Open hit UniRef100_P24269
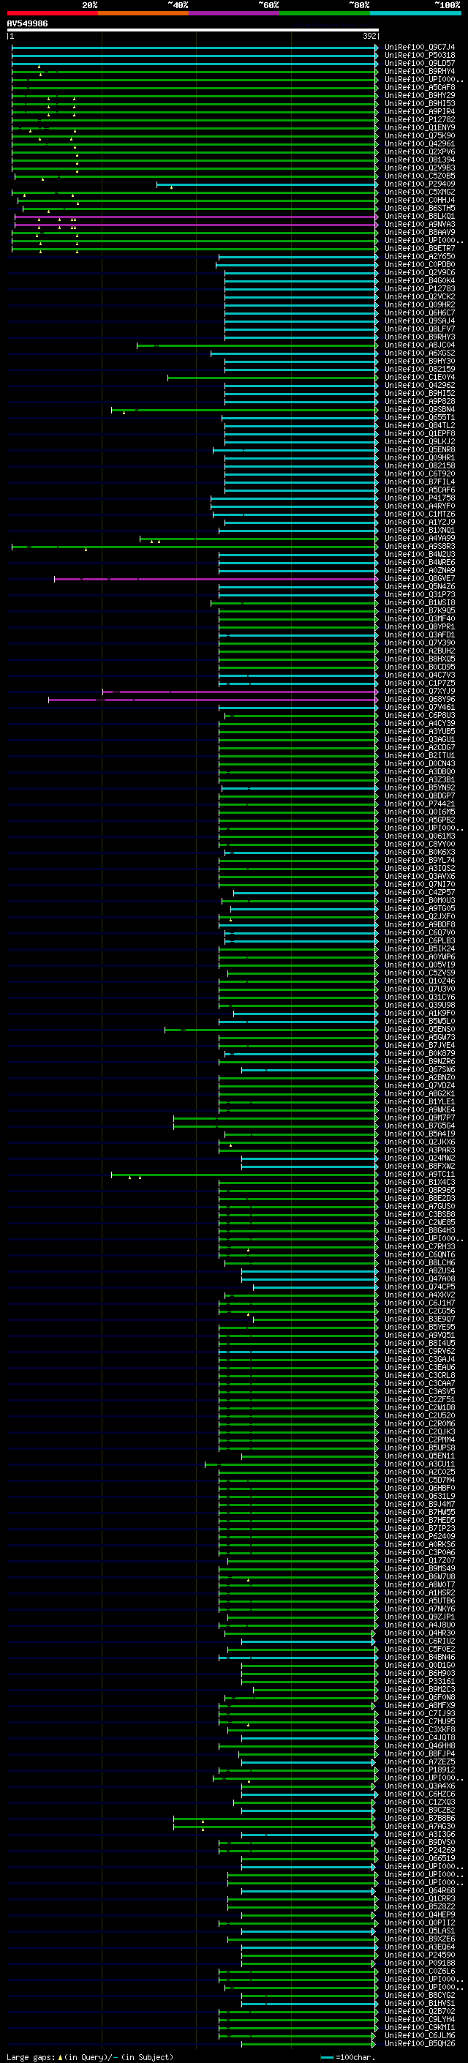Viewport: 468px width, 2063px height. pos(419,1851)
